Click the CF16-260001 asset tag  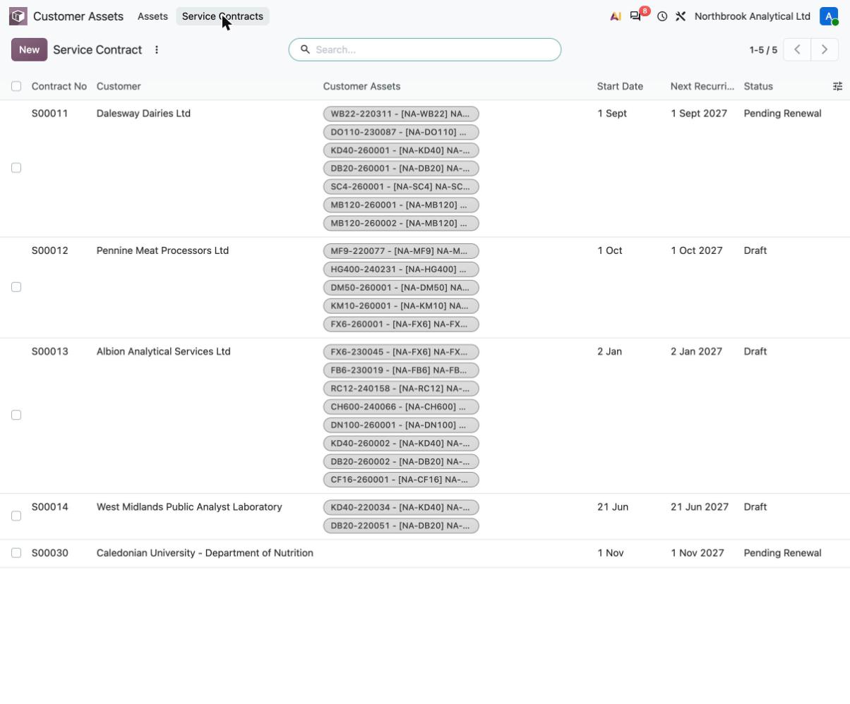[401, 480]
